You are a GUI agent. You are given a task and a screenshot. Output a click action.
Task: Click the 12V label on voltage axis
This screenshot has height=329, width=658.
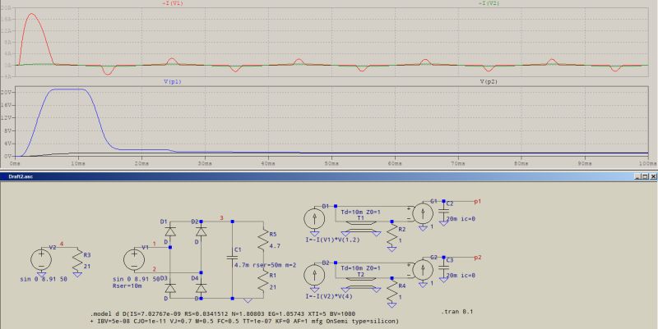tap(7, 117)
